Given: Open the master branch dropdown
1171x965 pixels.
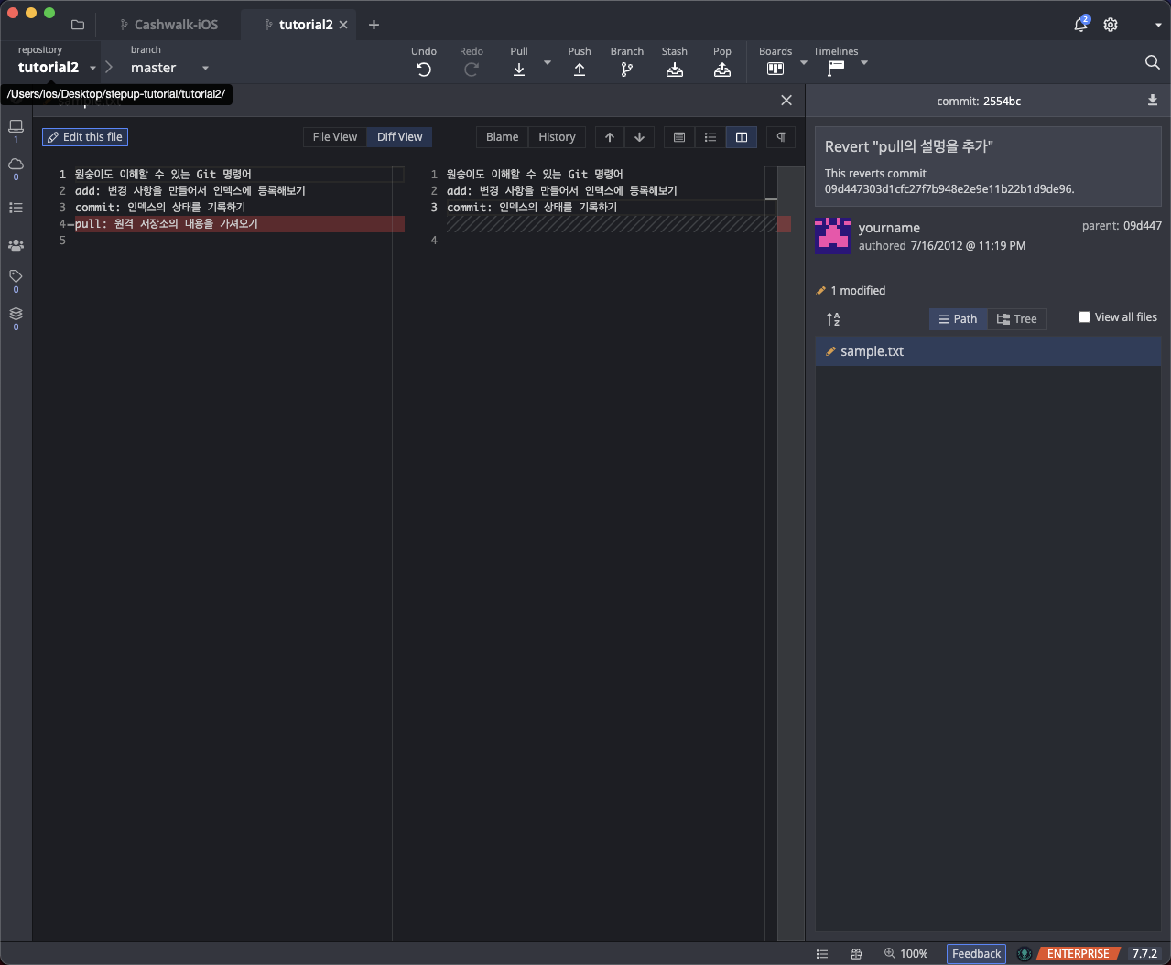Looking at the screenshot, I should 205,68.
